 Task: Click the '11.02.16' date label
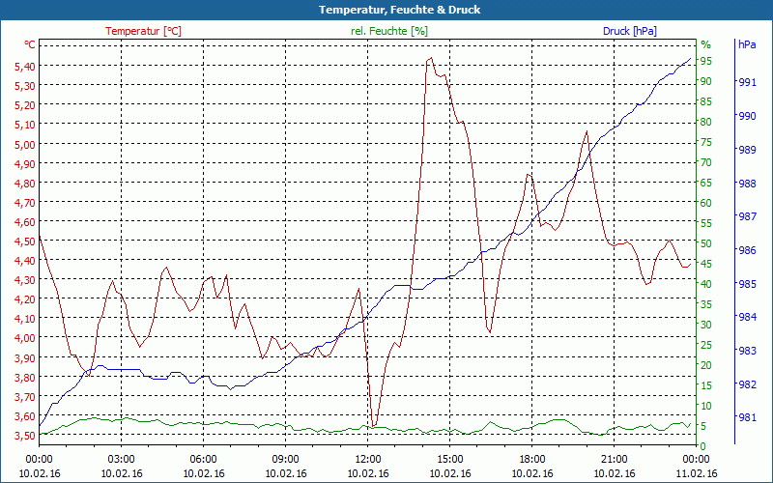click(696, 473)
